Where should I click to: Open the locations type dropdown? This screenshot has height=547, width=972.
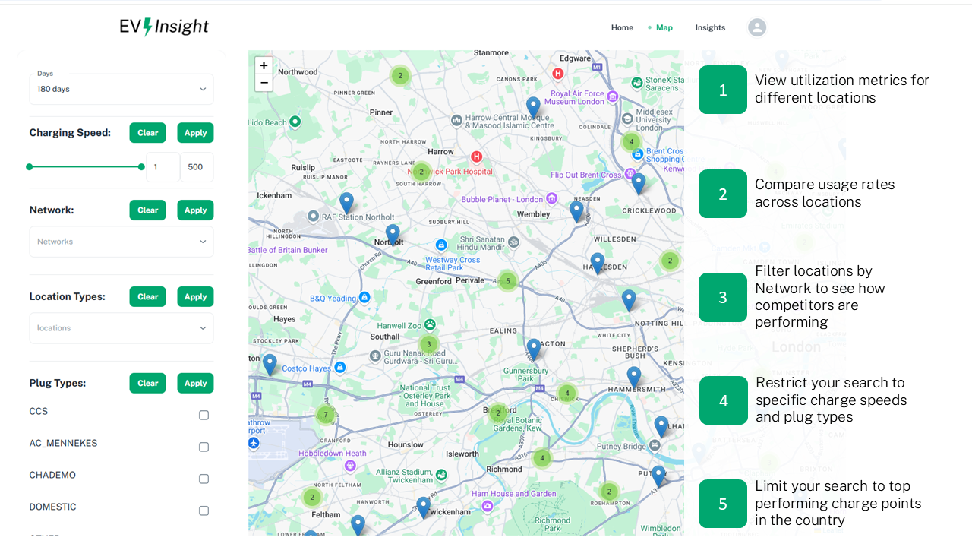(121, 328)
